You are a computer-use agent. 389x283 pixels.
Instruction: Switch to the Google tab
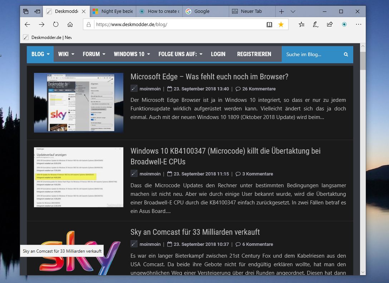(x=206, y=11)
